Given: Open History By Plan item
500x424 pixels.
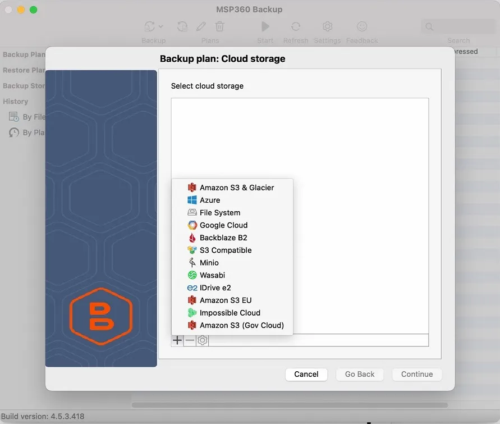Looking at the screenshot, I should tap(27, 133).
